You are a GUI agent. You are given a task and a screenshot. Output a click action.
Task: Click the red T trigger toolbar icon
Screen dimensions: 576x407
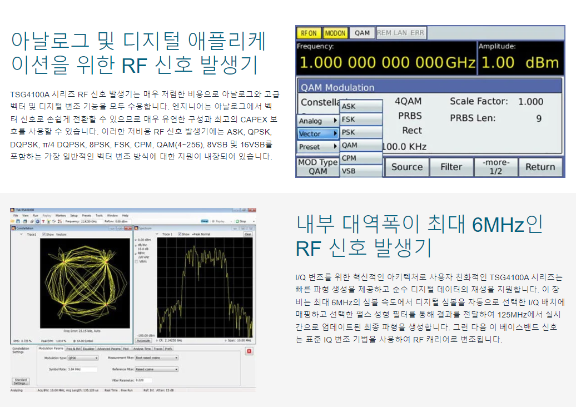click(42, 221)
